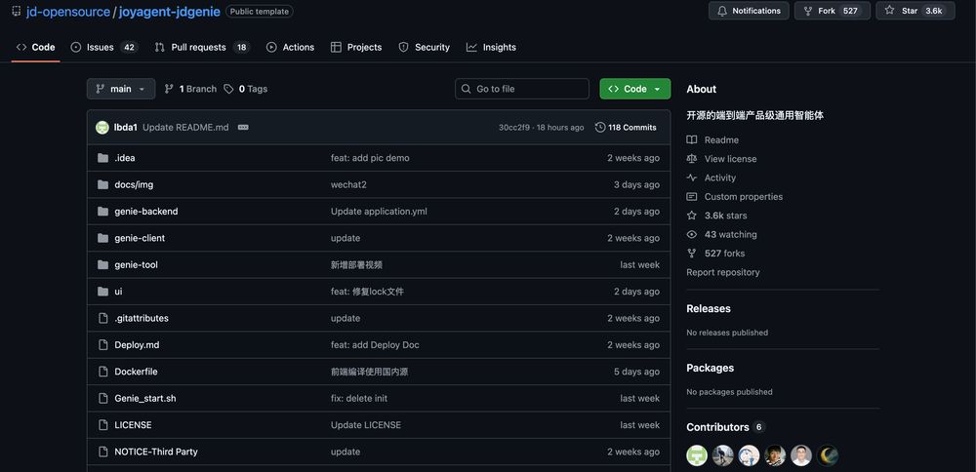Star the repository with the Star button
The width and height of the screenshot is (976, 472).
915,11
